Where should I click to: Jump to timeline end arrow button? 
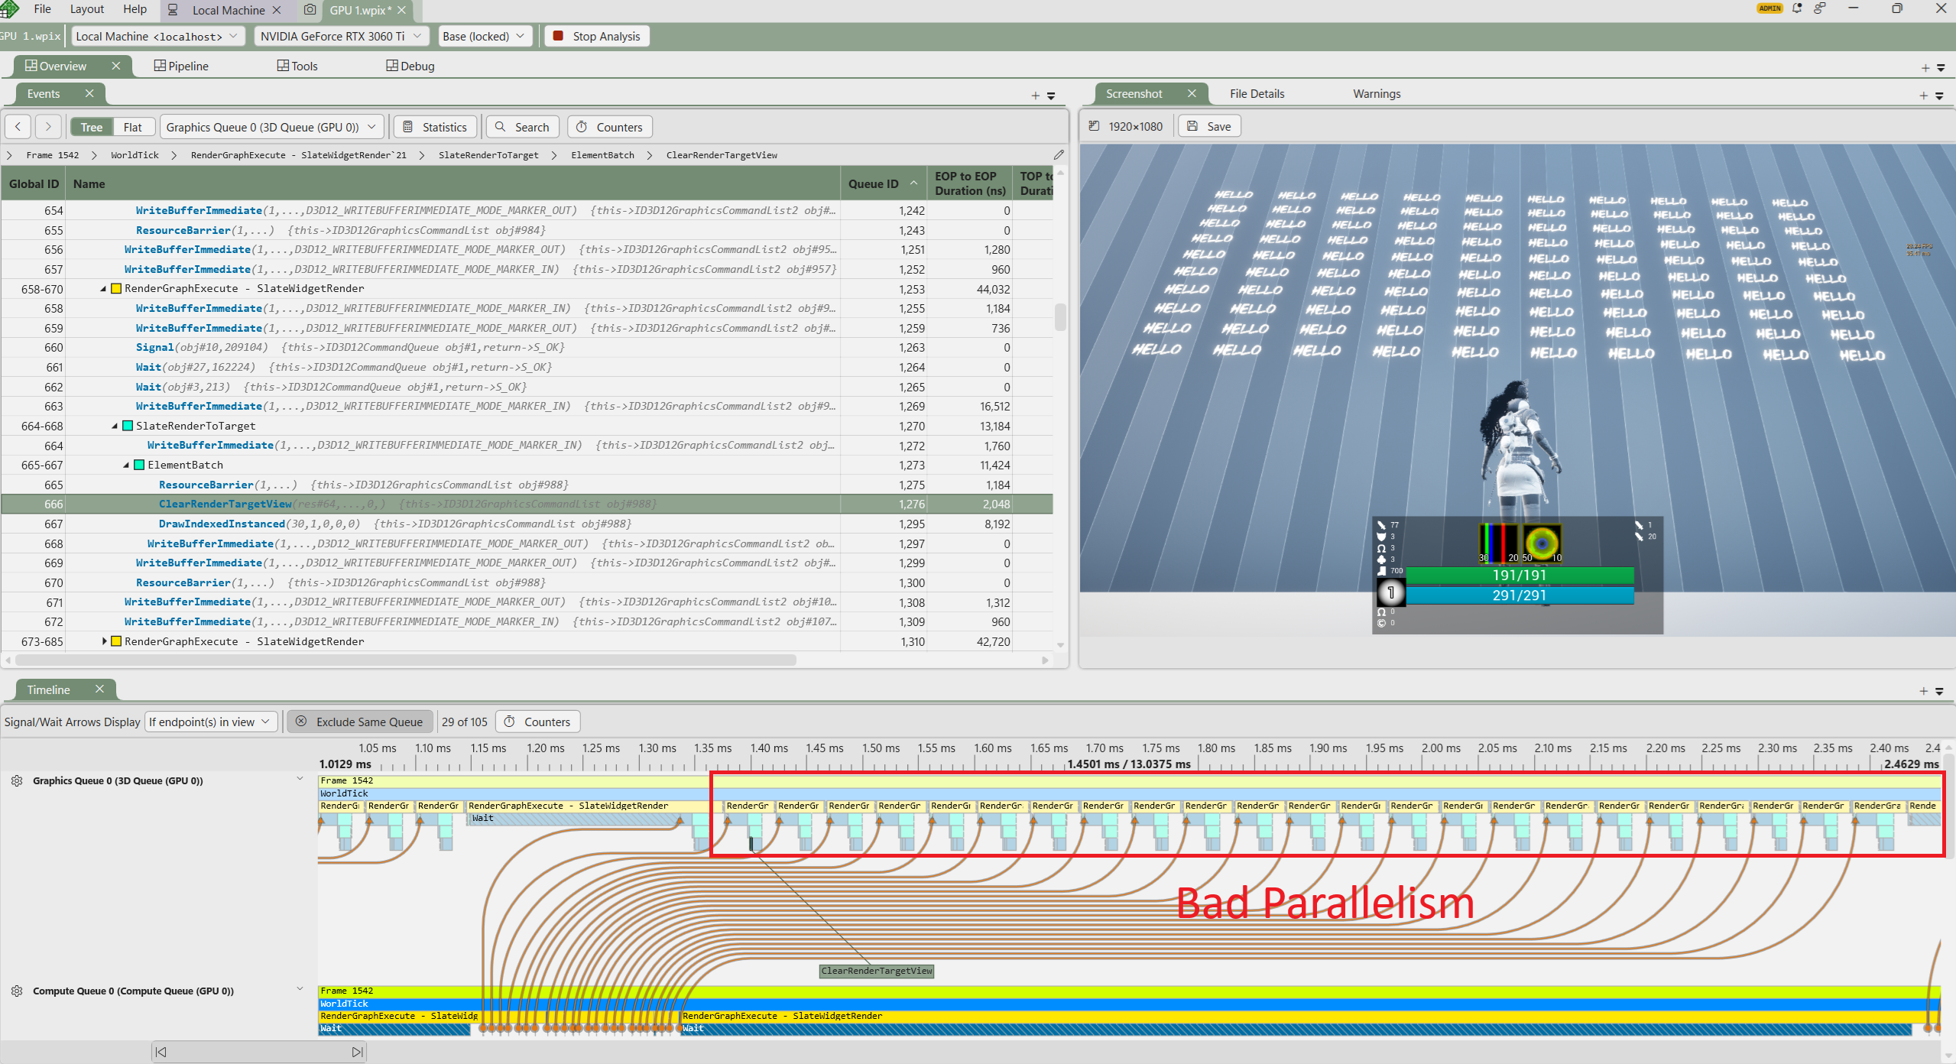357,1052
